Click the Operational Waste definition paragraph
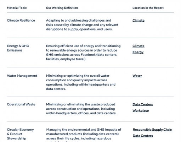The width and height of the screenshot is (181, 142). click(81, 109)
